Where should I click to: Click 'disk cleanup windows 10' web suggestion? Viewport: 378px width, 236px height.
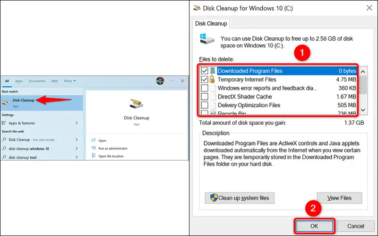coord(29,149)
